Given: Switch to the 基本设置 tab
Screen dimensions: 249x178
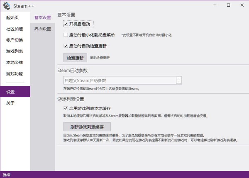Looking at the screenshot, I should (x=43, y=18).
